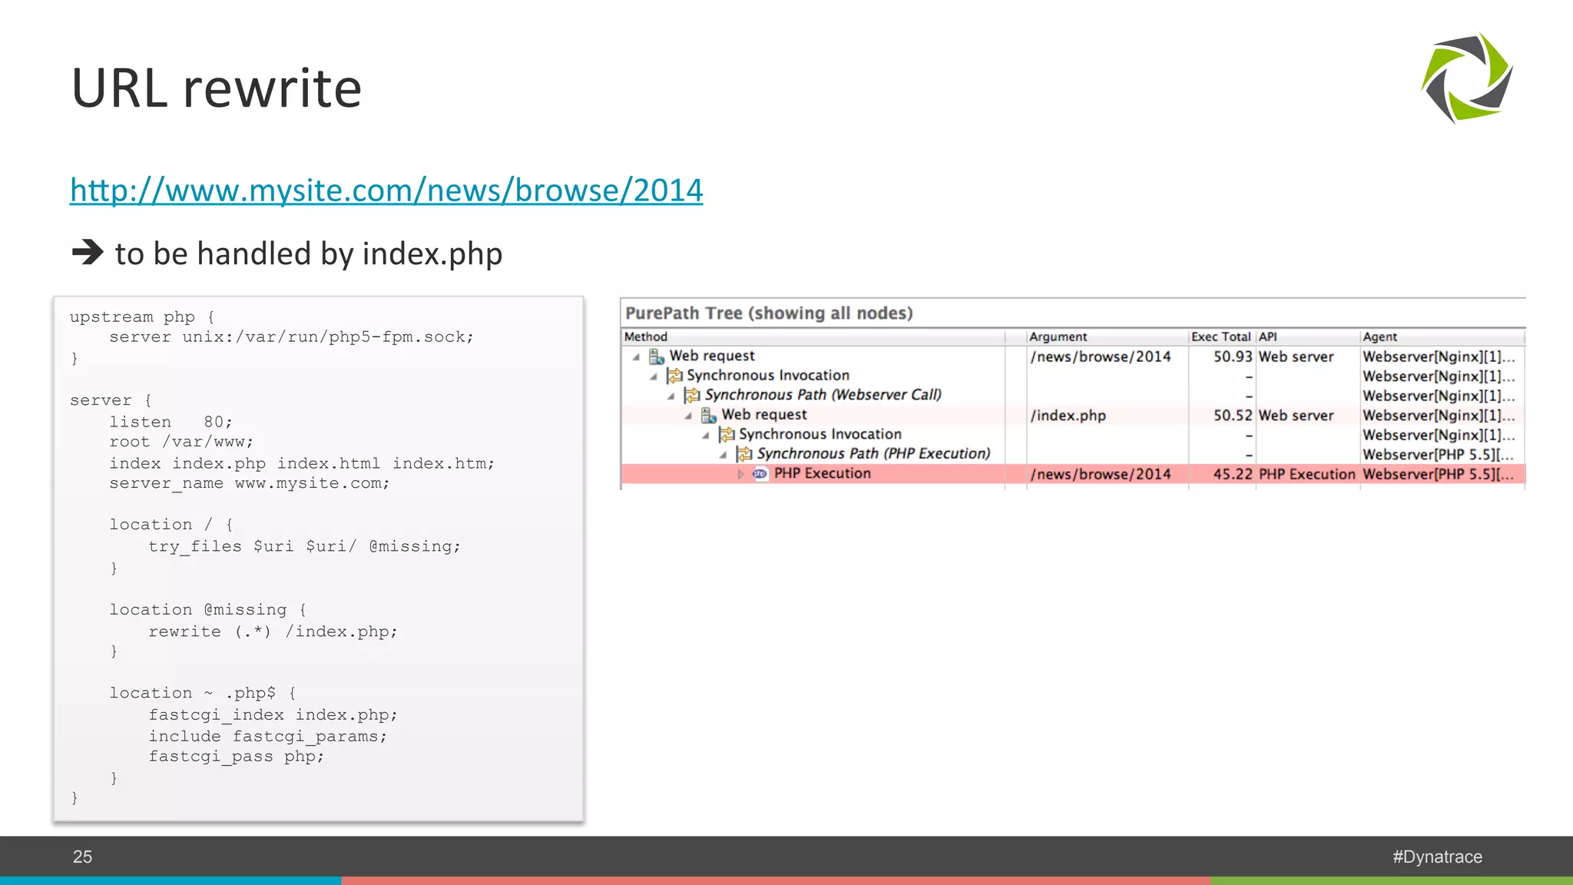Click the /index.php Web request node icon
The width and height of the screenshot is (1573, 885).
coord(709,415)
